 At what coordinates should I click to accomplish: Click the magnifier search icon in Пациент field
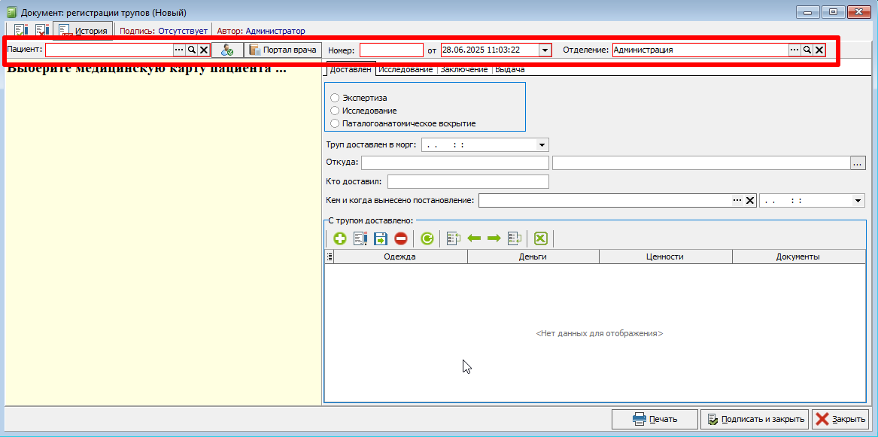[192, 50]
